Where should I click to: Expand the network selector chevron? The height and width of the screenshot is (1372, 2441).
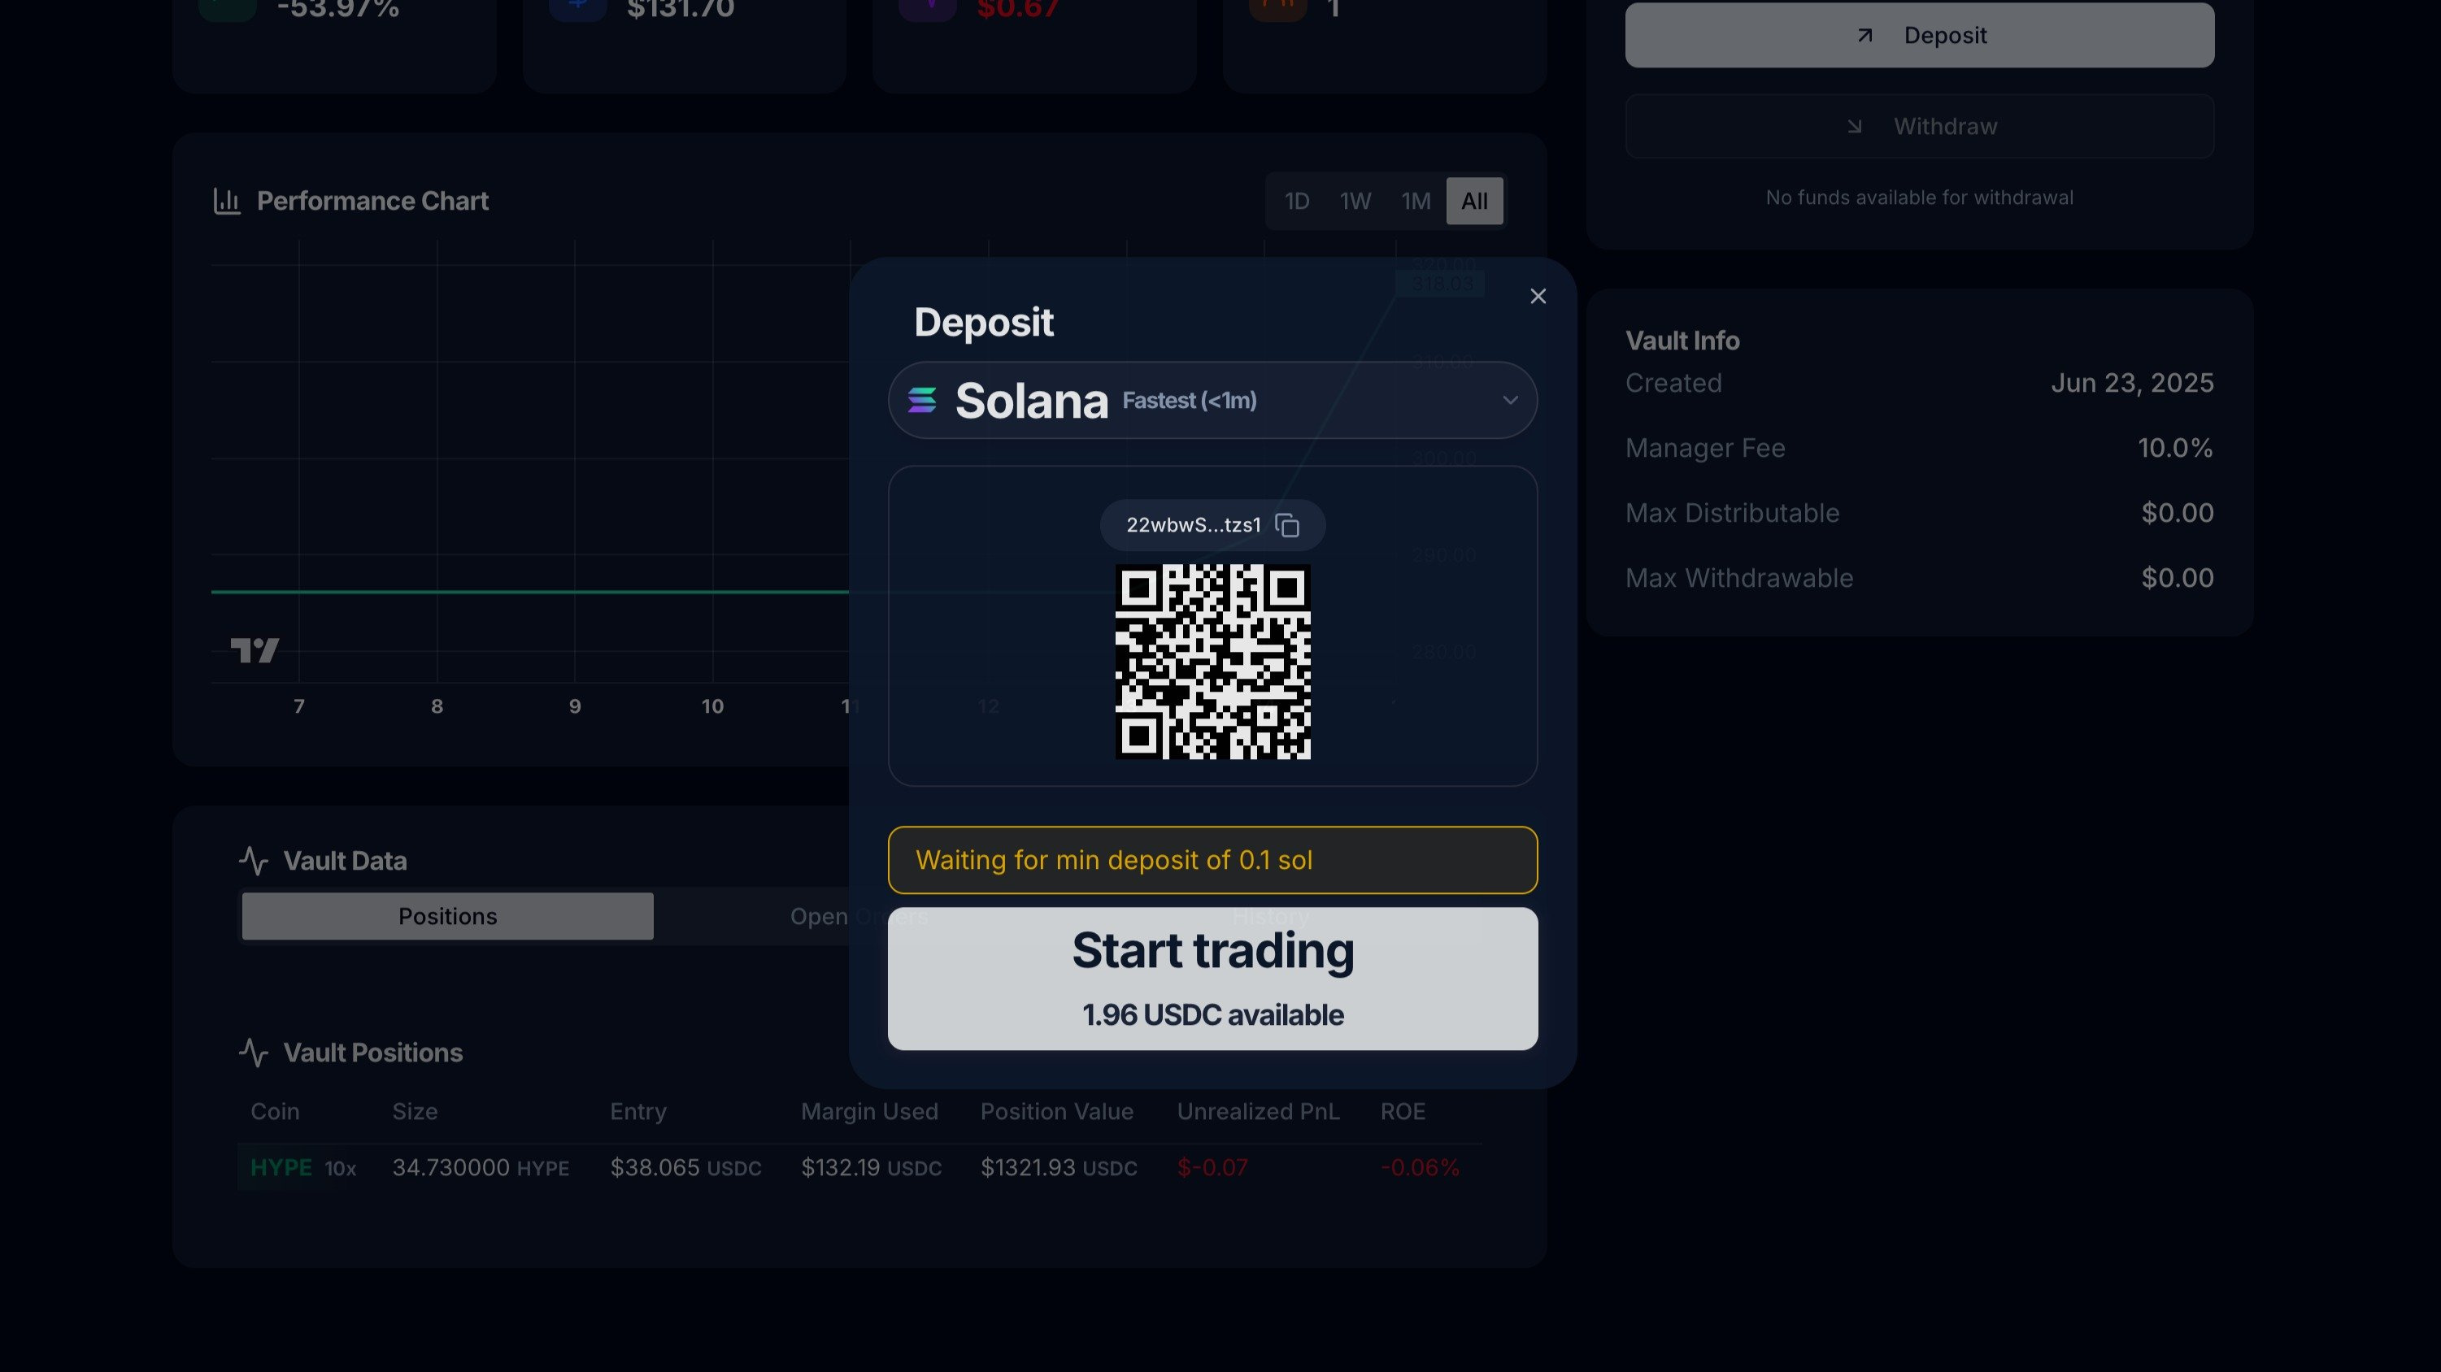[1509, 400]
